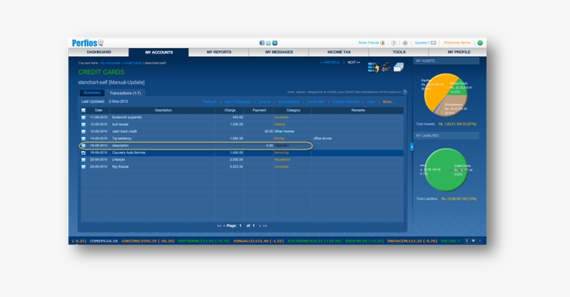Uncheck the Cauvery Auto Service row checkbox
The width and height of the screenshot is (570, 297).
click(x=83, y=153)
